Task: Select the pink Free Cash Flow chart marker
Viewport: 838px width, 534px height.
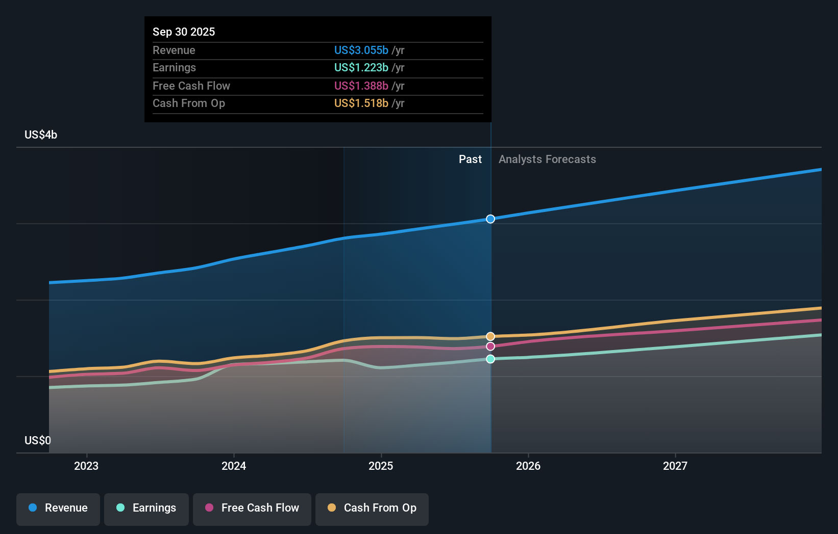Action: tap(490, 346)
